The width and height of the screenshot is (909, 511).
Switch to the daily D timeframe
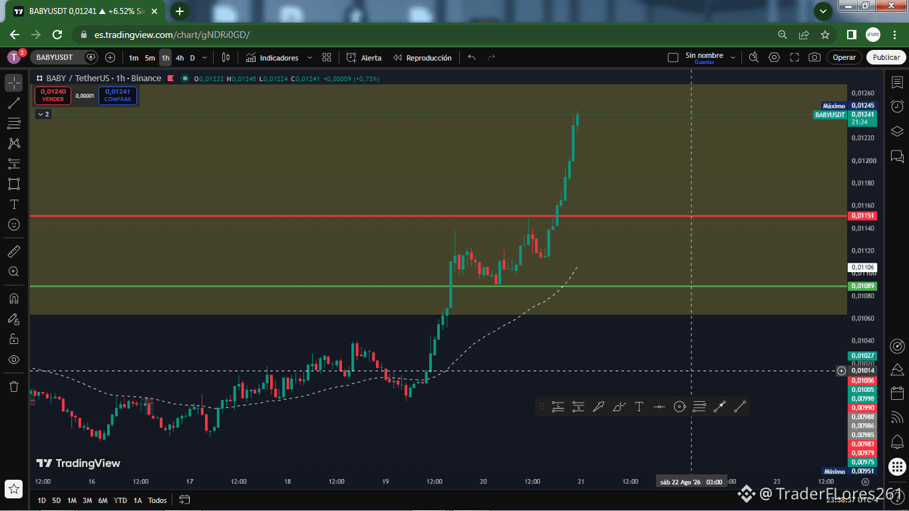pyautogui.click(x=192, y=58)
